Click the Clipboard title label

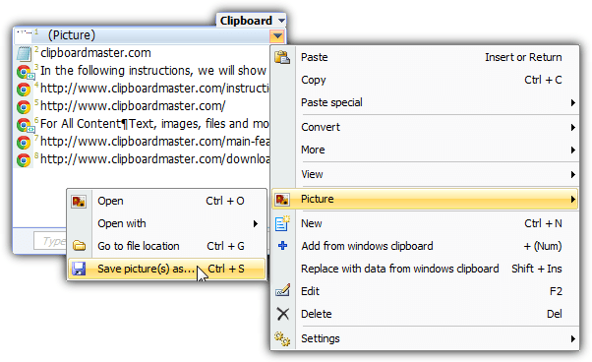246,21
